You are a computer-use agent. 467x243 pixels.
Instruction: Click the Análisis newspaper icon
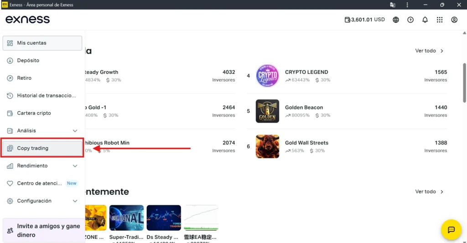(x=10, y=131)
